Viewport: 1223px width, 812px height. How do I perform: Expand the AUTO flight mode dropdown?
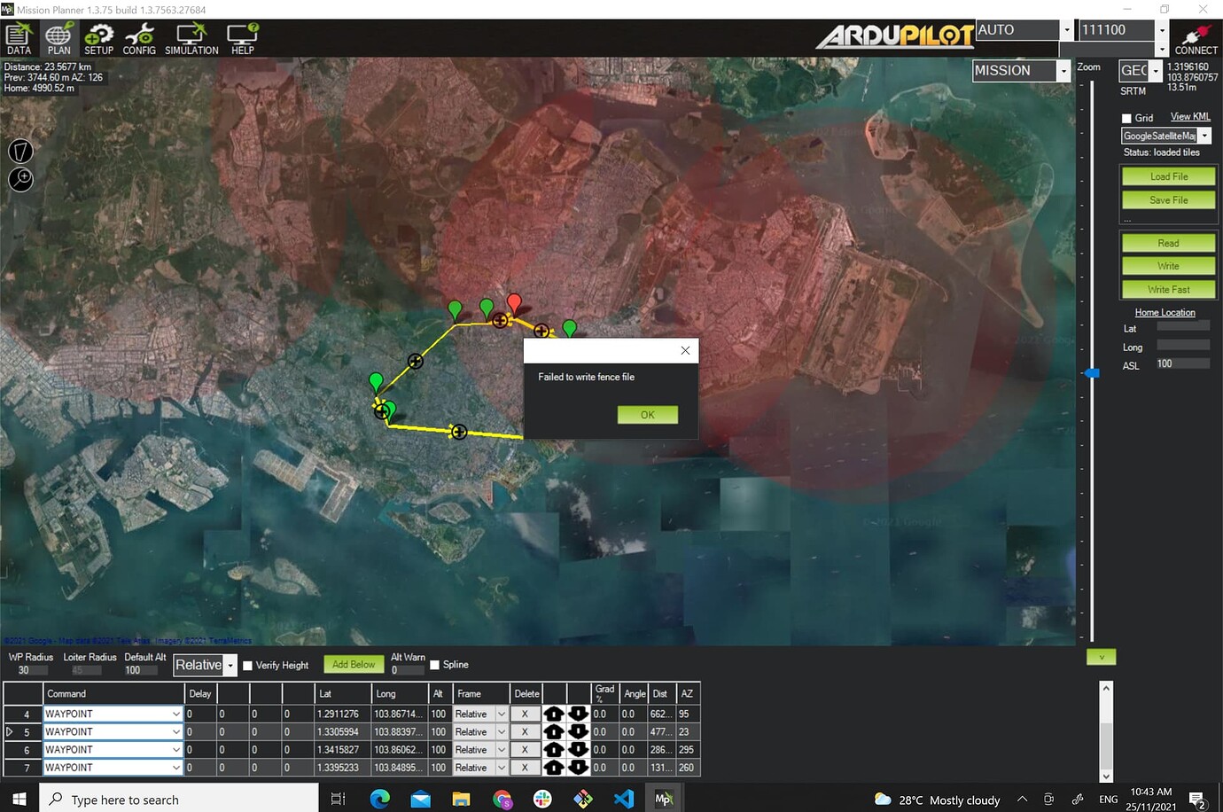point(1068,29)
